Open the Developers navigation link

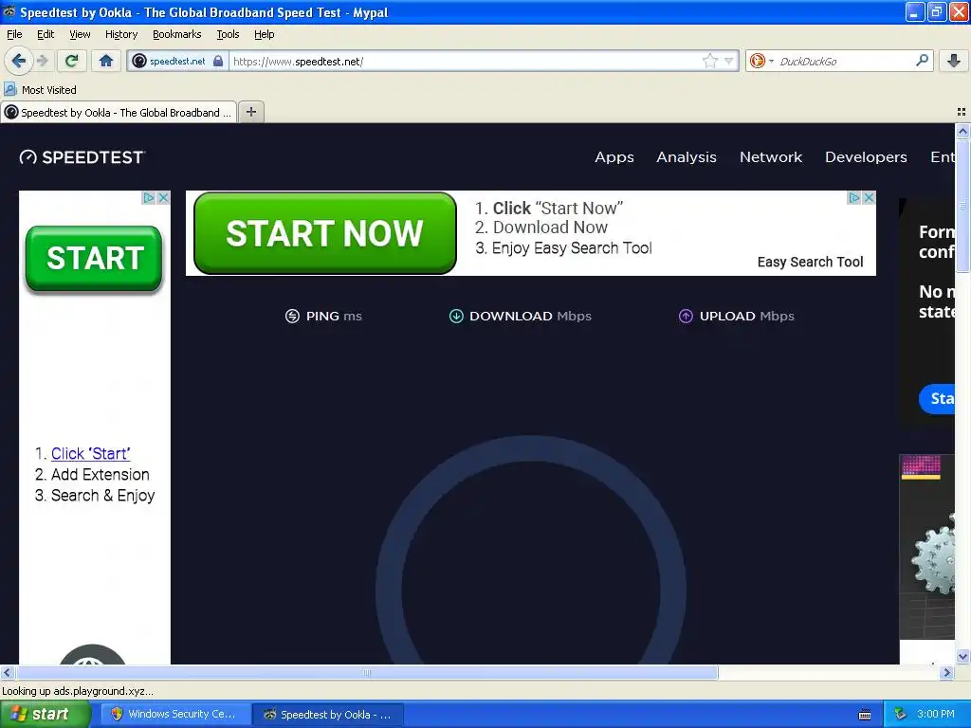[866, 157]
